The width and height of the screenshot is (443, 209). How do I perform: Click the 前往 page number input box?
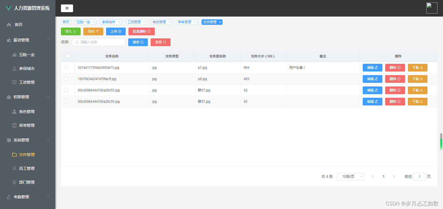point(419,177)
